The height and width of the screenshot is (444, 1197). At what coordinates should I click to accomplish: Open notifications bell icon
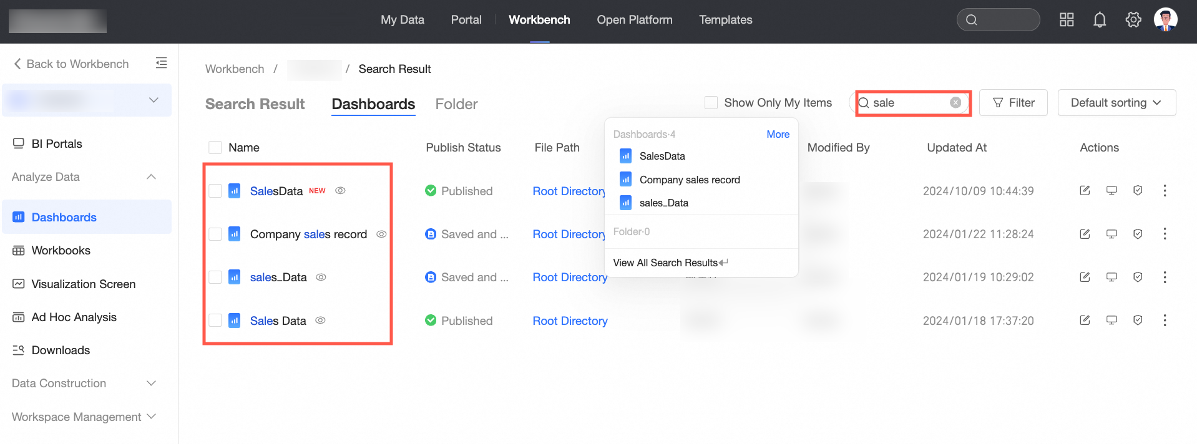1100,20
